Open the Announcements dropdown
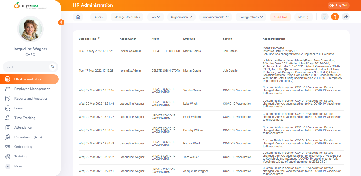The image size is (361, 176). click(215, 17)
